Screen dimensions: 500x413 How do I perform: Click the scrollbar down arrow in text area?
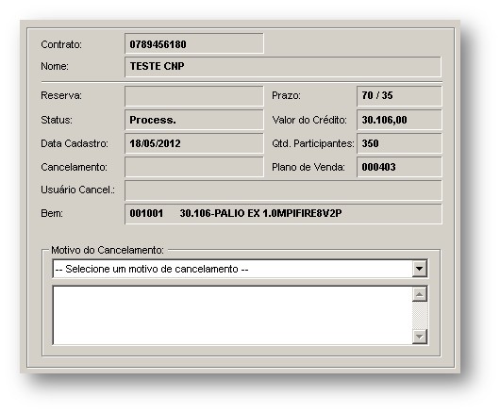pos(419,337)
